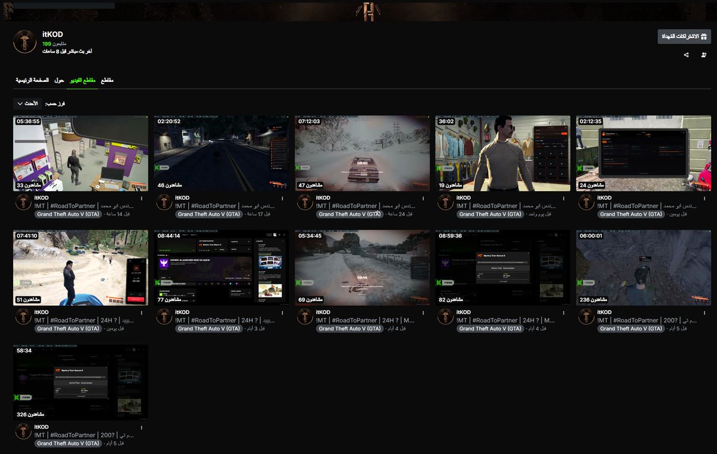Open the three-dot menu of the 36:02 video
The image size is (717, 454).
tap(563, 198)
